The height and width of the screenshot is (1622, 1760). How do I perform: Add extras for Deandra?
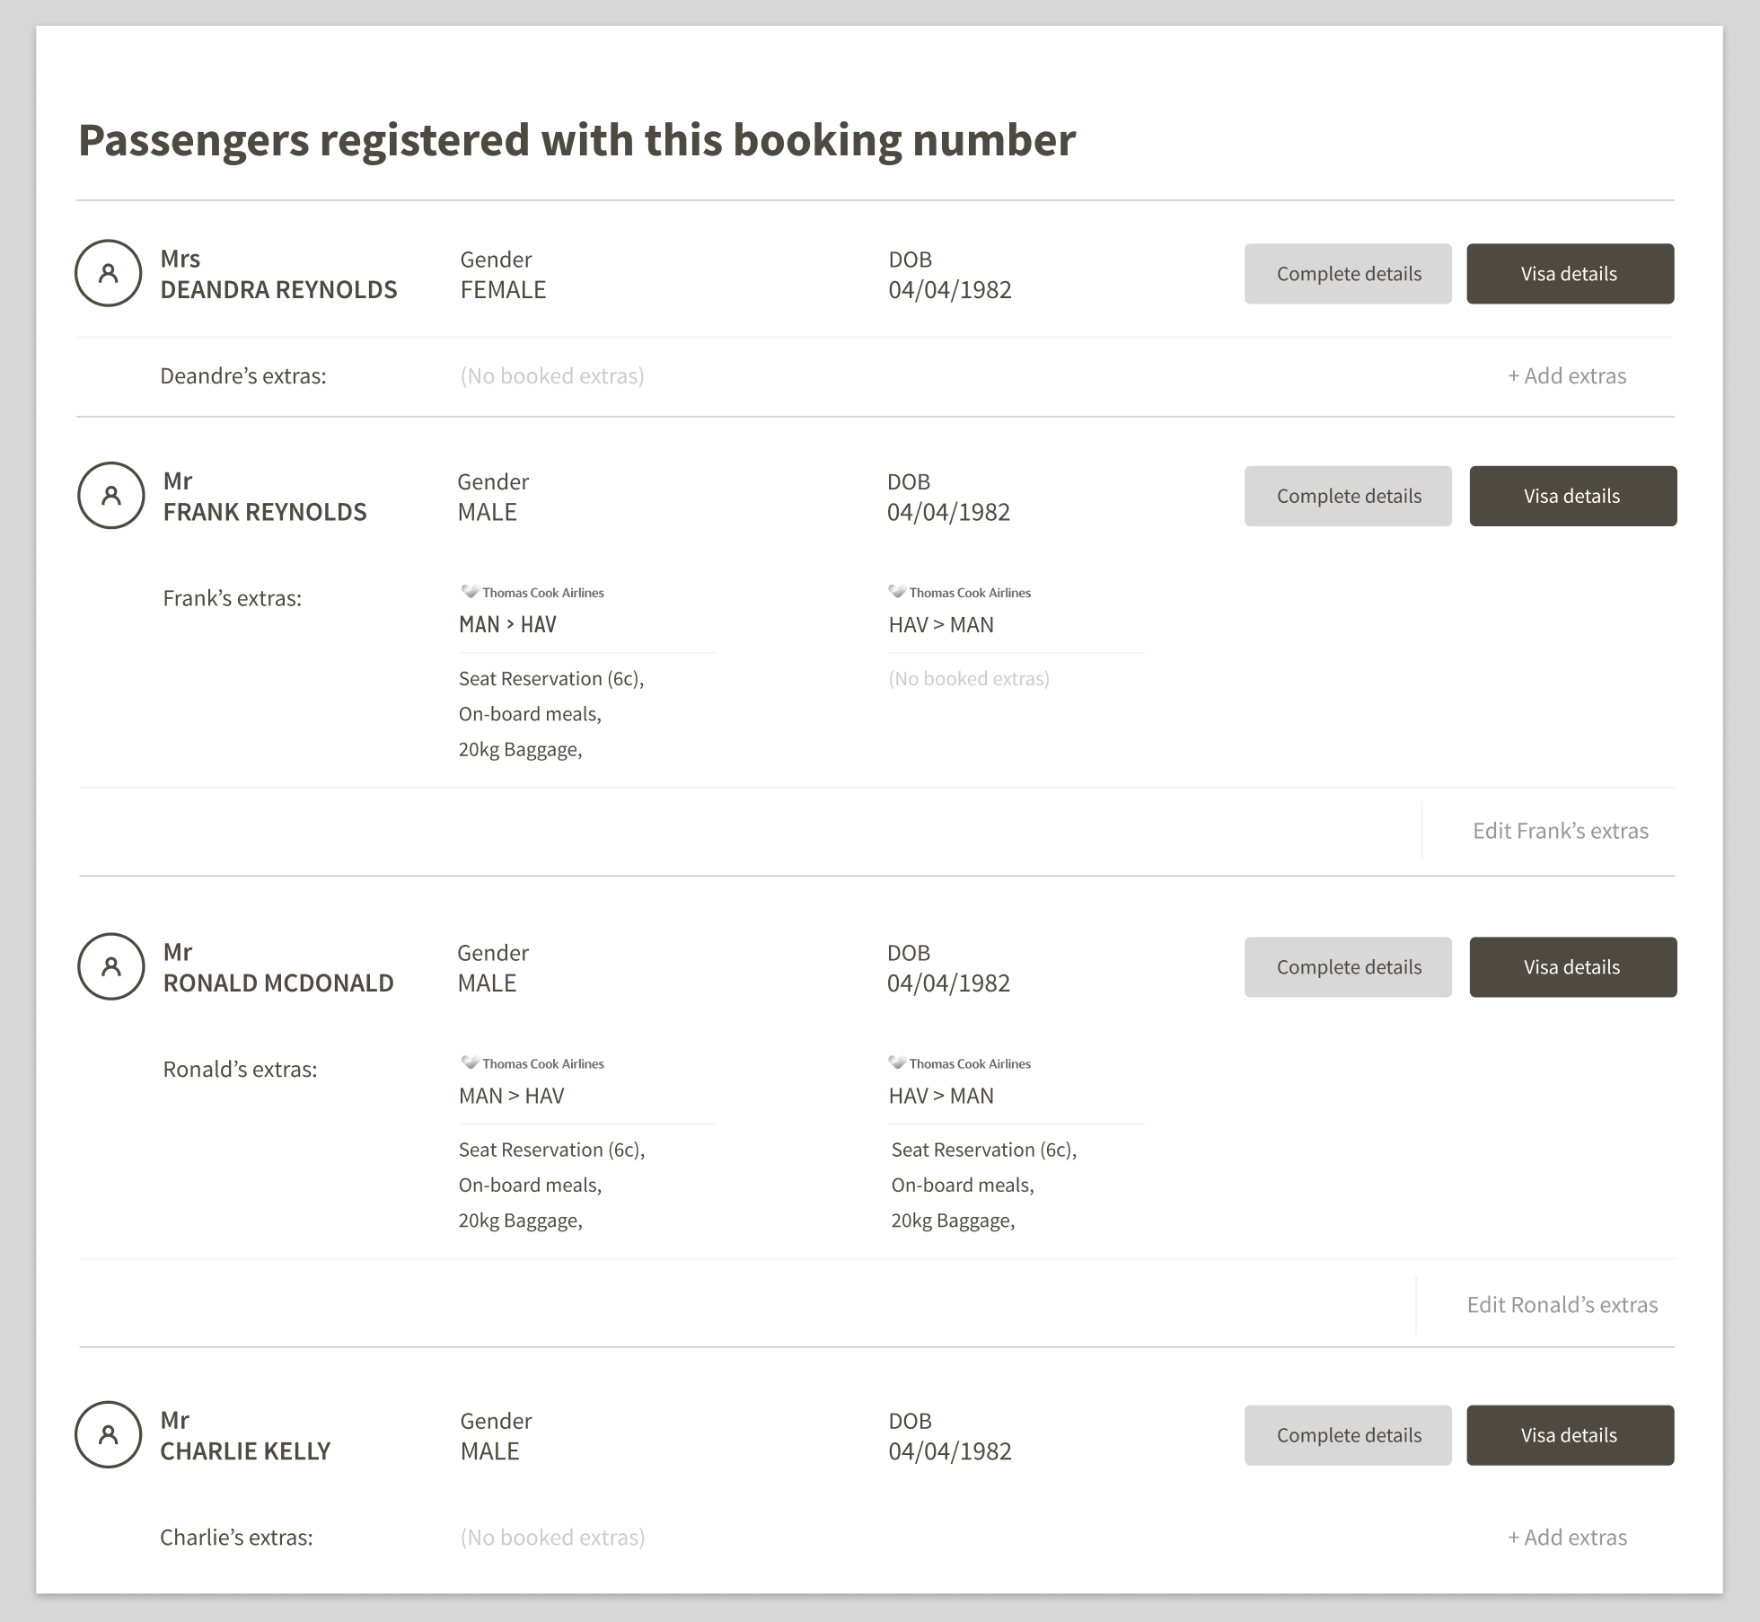(x=1567, y=376)
